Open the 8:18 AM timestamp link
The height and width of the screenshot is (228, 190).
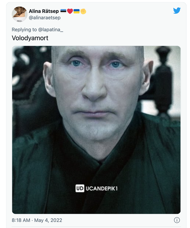pyautogui.click(x=21, y=220)
